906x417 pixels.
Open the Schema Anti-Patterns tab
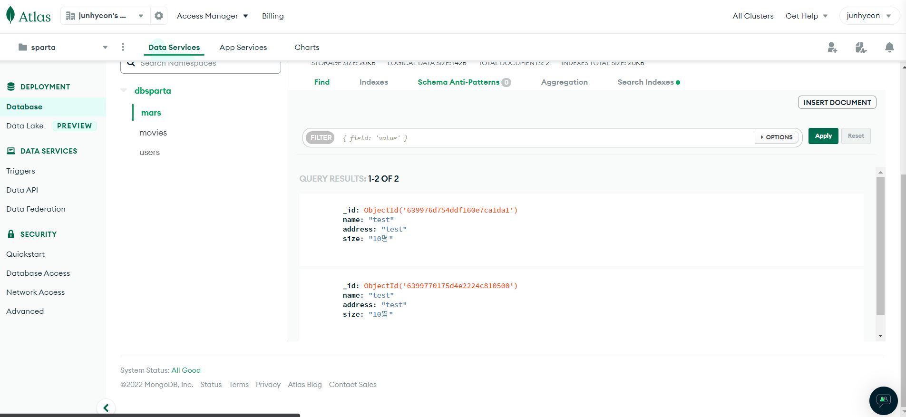point(464,82)
